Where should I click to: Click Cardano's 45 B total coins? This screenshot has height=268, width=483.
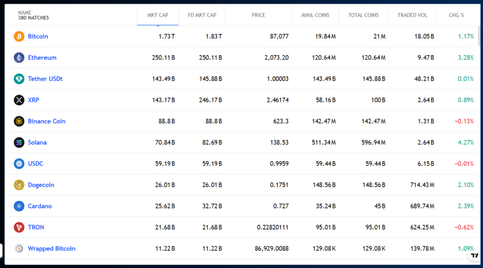click(x=380, y=206)
